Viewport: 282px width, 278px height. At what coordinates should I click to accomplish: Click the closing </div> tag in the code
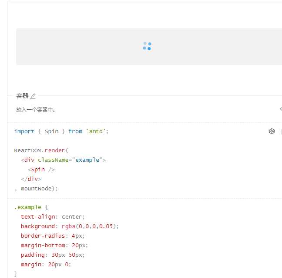pos(31,179)
